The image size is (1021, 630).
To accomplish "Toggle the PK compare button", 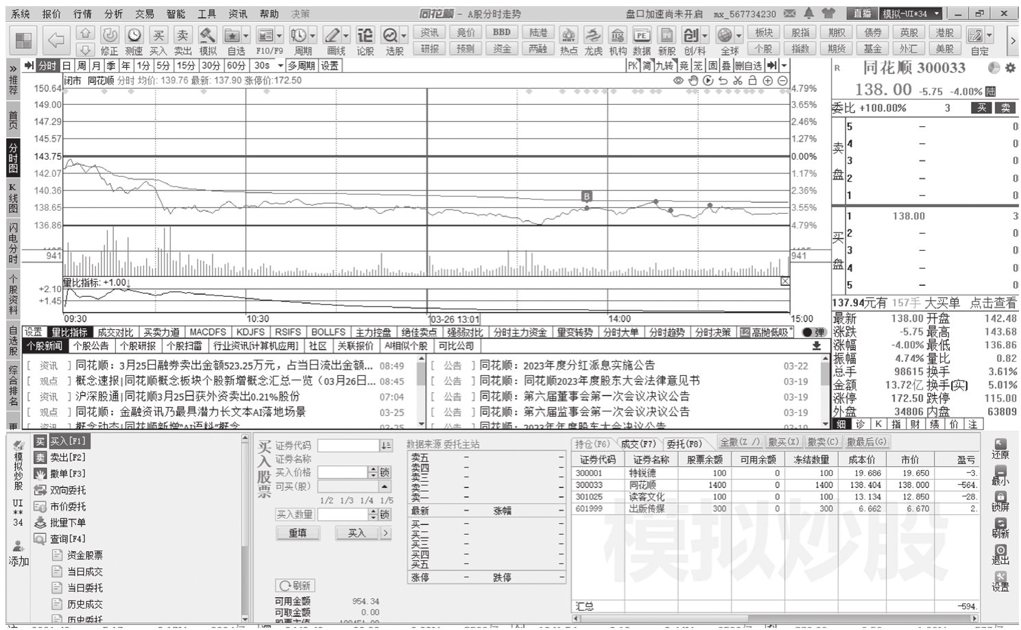I will click(633, 66).
